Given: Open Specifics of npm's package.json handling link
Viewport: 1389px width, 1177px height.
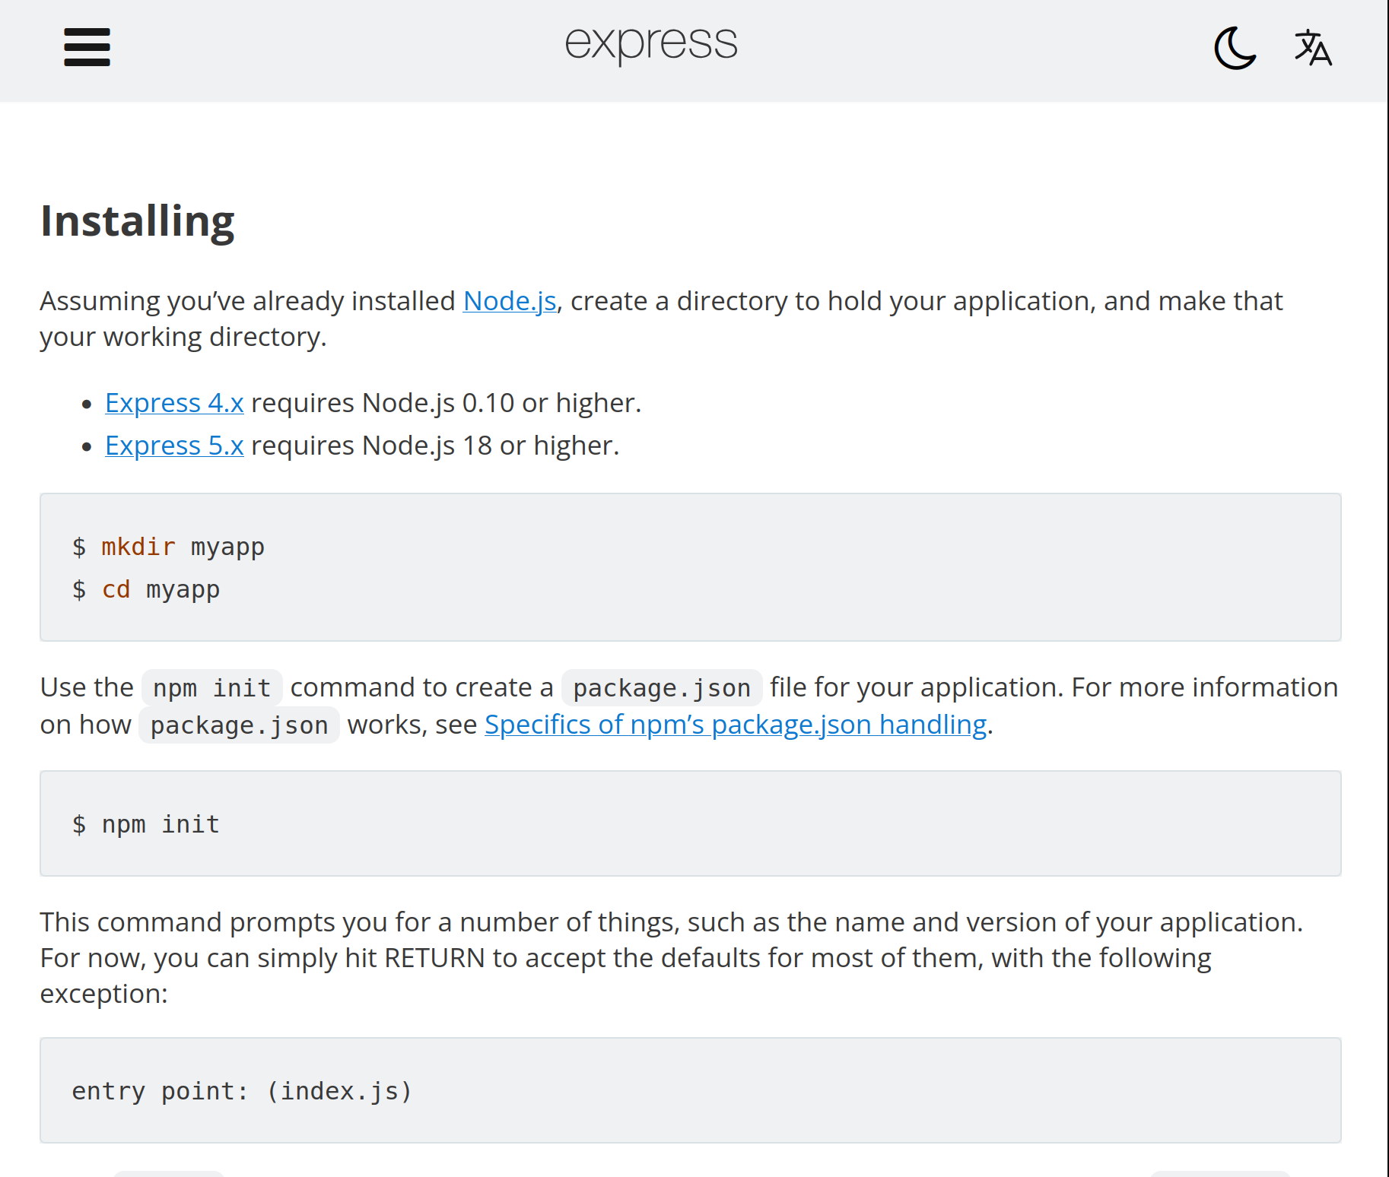Looking at the screenshot, I should pos(736,725).
